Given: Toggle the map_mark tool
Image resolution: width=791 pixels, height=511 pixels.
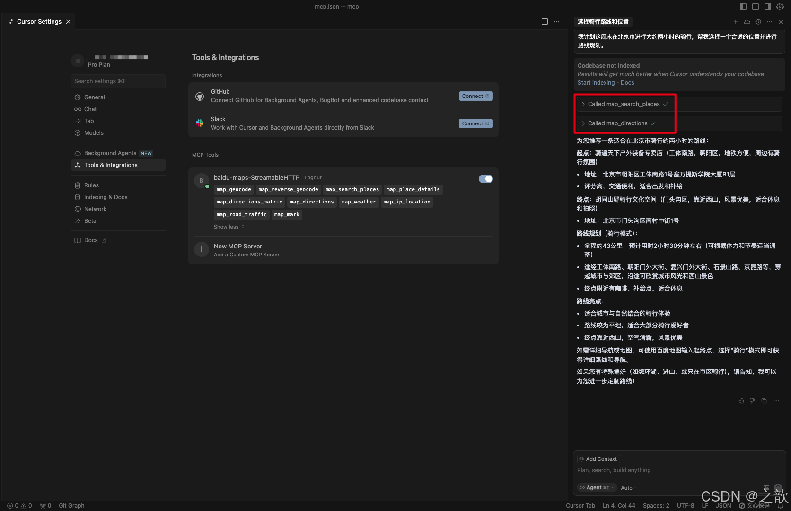Looking at the screenshot, I should (287, 215).
